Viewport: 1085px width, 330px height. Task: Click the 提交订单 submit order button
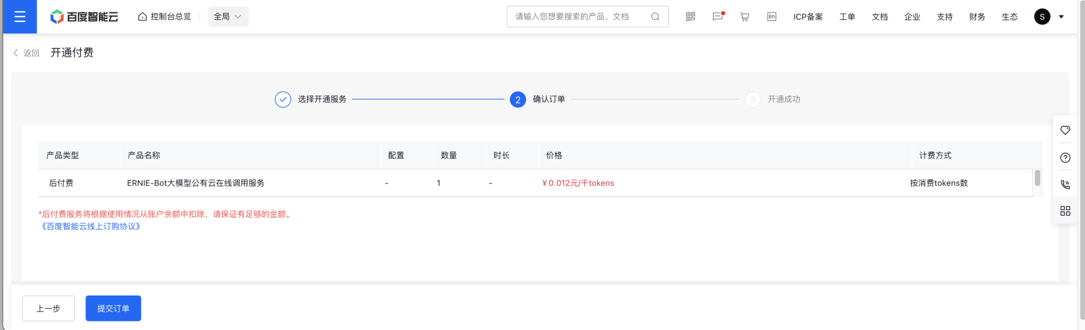tap(113, 309)
